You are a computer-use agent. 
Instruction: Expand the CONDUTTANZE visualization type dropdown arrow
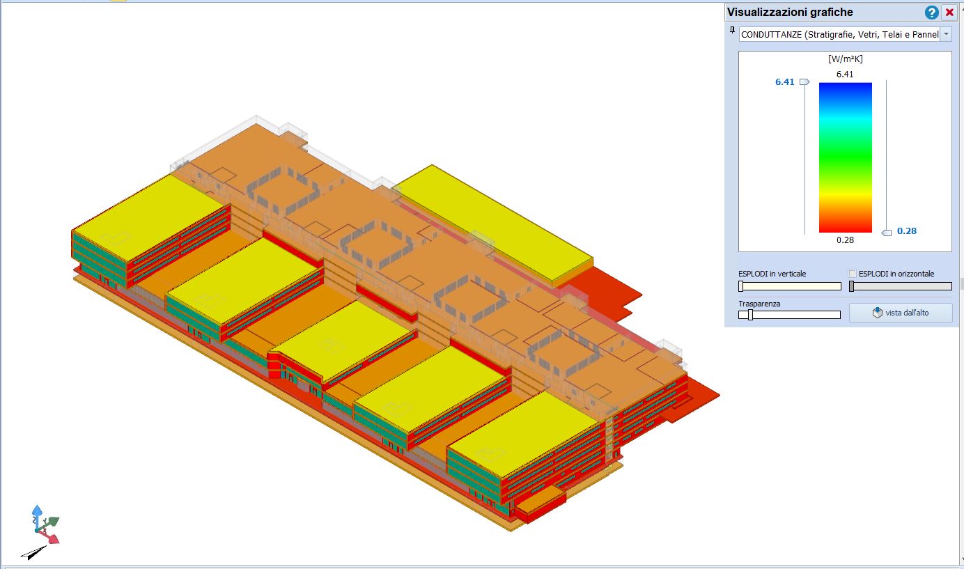tap(945, 34)
